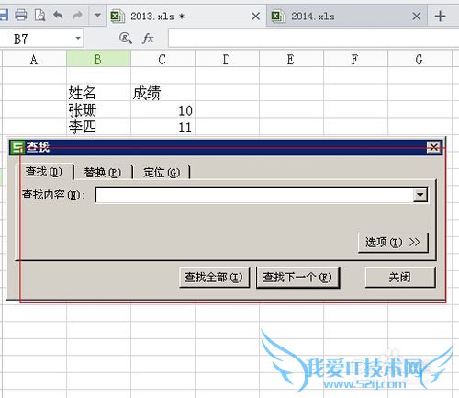The height and width of the screenshot is (398, 459).
Task: Click the Save icon in the toolbar
Action: click(x=3, y=15)
